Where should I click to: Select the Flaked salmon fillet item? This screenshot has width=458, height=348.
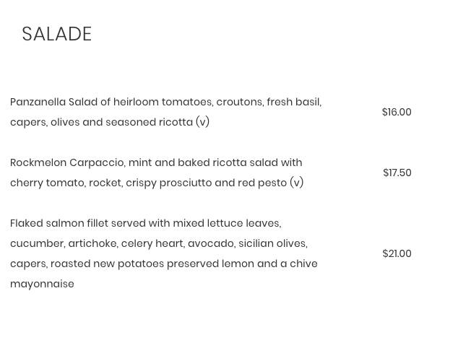point(164,253)
